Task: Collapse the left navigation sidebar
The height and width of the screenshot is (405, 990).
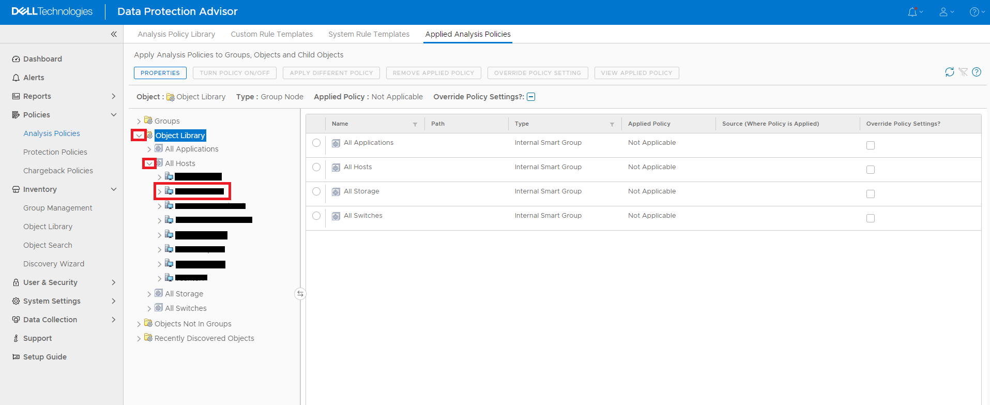Action: tap(114, 34)
